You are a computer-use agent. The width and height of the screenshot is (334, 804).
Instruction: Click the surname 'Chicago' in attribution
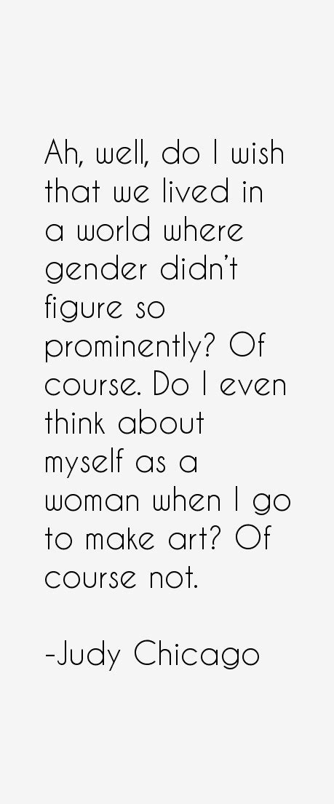[197, 656]
